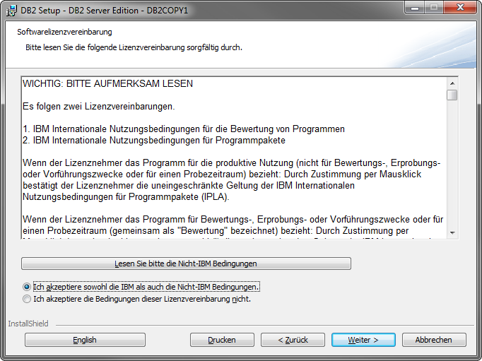Image resolution: width=482 pixels, height=361 pixels.
Task: Click the license text scrollbar down arrow
Action: pos(452,233)
